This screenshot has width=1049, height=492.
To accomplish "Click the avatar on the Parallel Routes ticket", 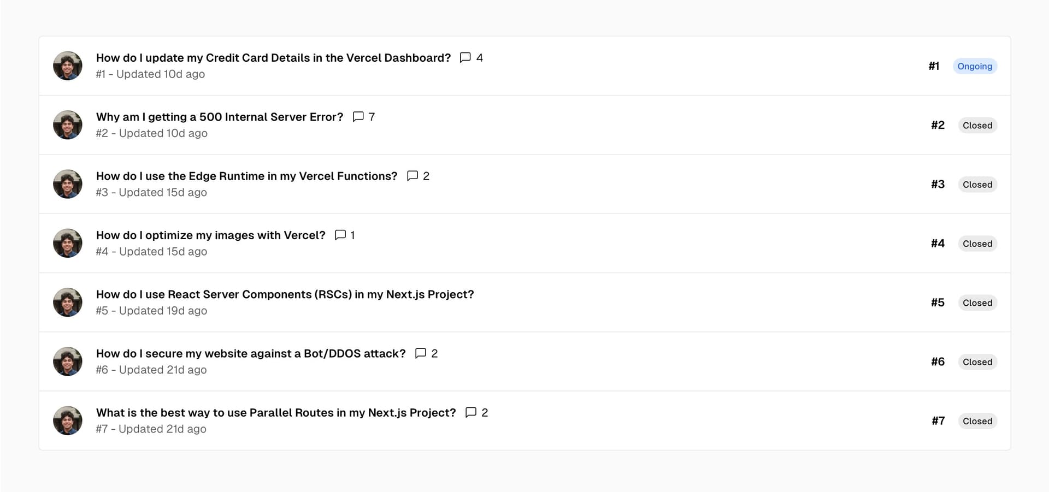I will click(x=67, y=420).
